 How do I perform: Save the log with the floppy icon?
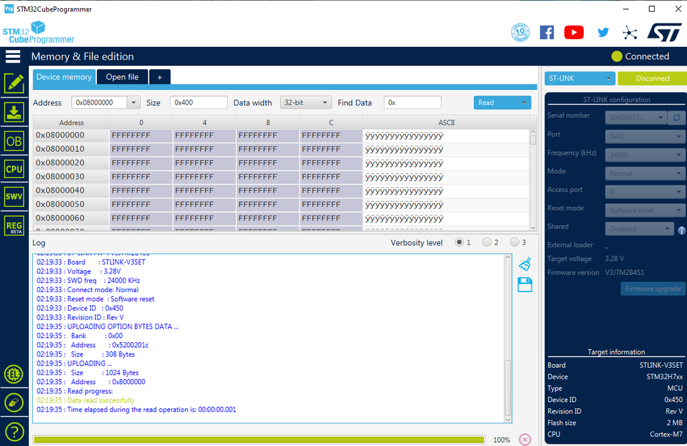point(525,285)
